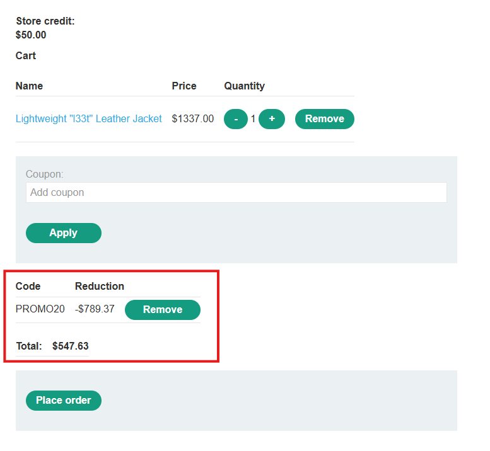Remove the PROMO20 coupon code
This screenshot has height=451, width=490.
click(x=162, y=310)
